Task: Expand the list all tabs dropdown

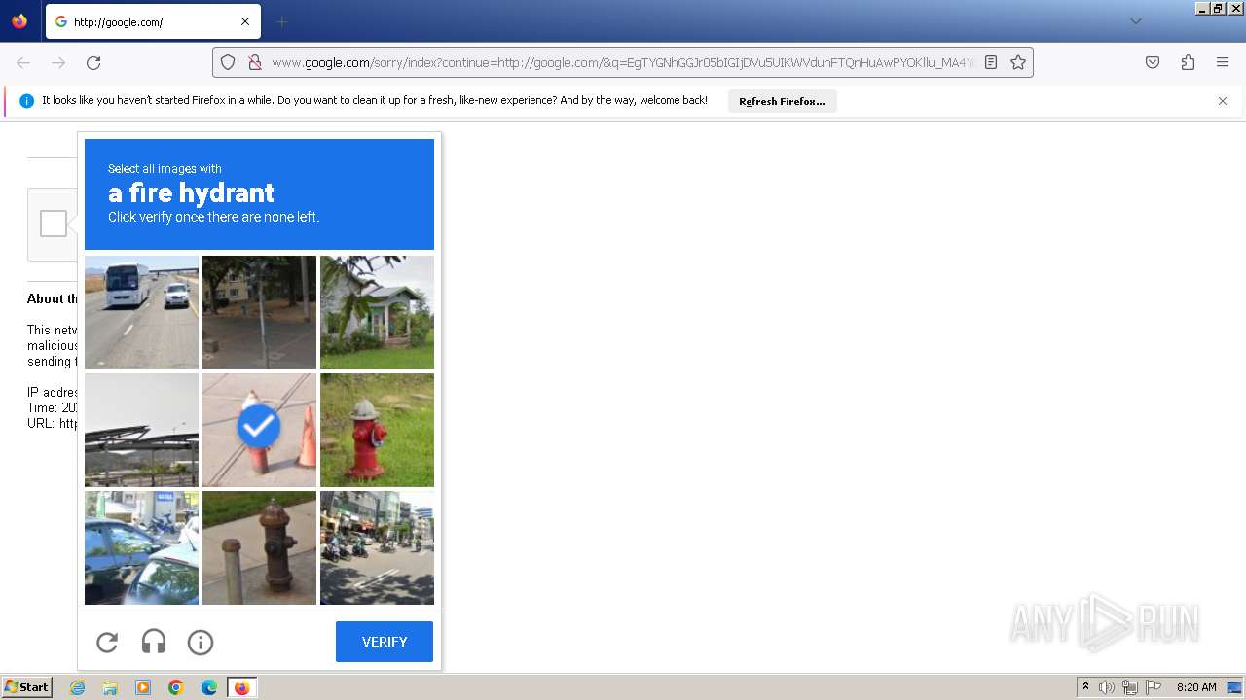Action: pyautogui.click(x=1135, y=21)
